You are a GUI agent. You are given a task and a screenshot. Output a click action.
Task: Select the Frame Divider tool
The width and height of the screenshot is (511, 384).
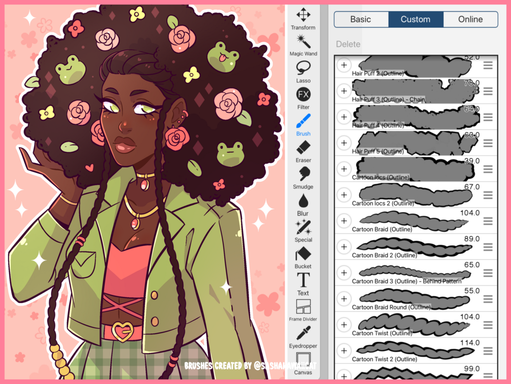[303, 311]
